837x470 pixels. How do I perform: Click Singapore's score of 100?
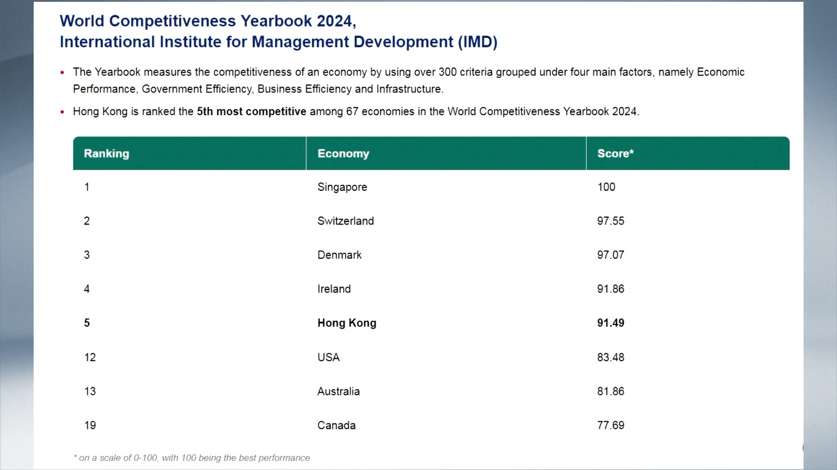tap(606, 187)
